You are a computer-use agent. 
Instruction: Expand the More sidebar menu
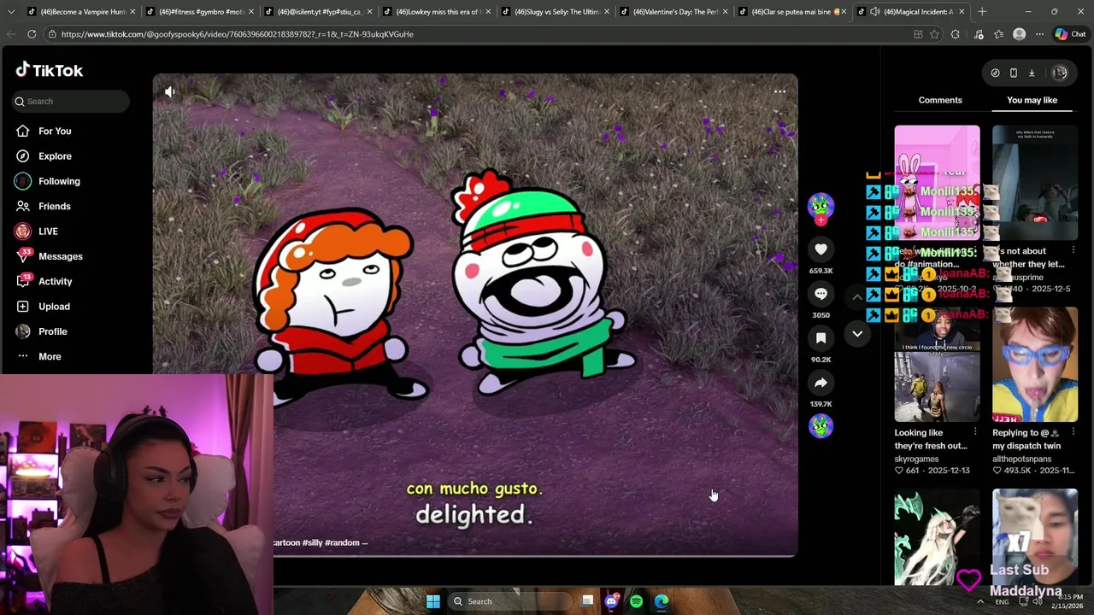(38, 356)
